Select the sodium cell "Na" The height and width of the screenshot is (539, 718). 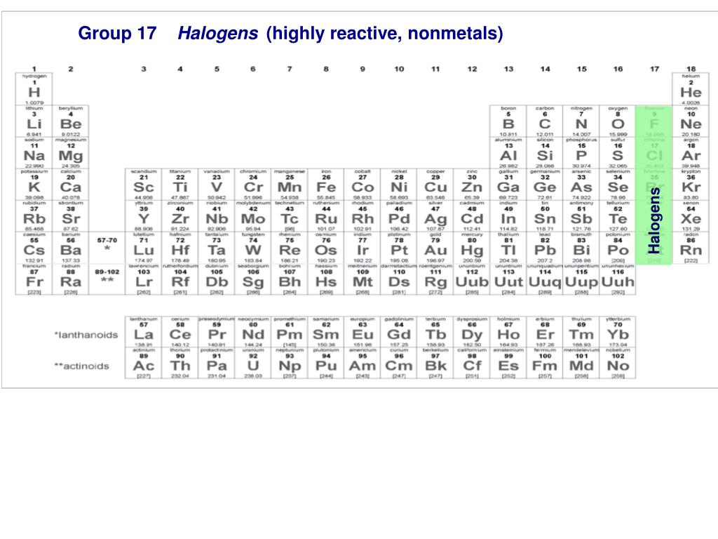34,153
